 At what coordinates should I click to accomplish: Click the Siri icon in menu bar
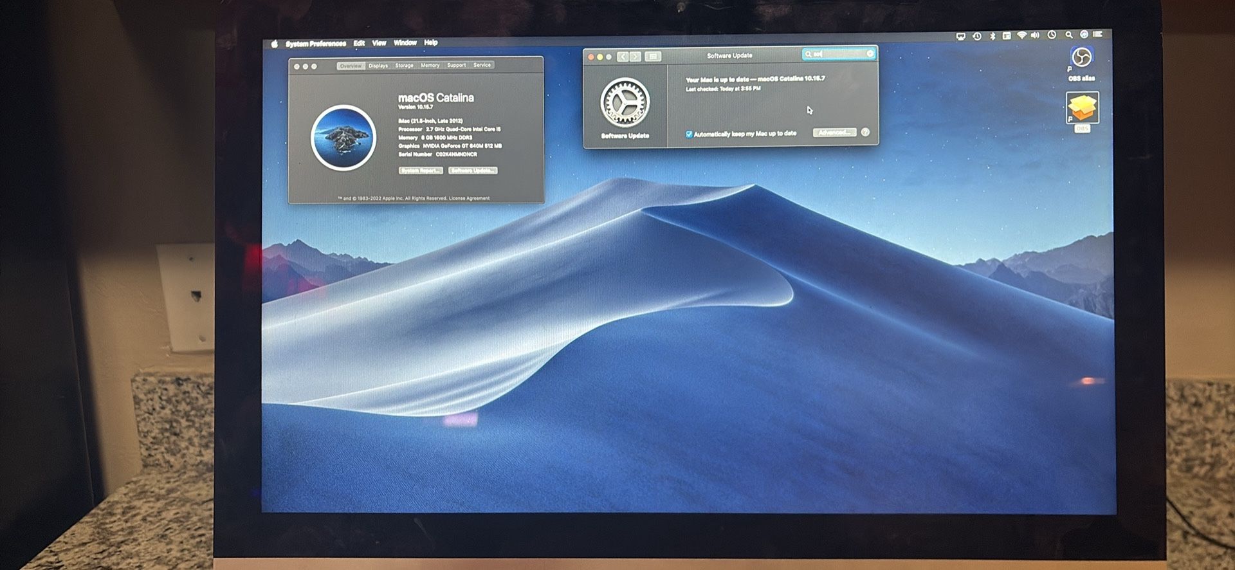tap(1084, 34)
